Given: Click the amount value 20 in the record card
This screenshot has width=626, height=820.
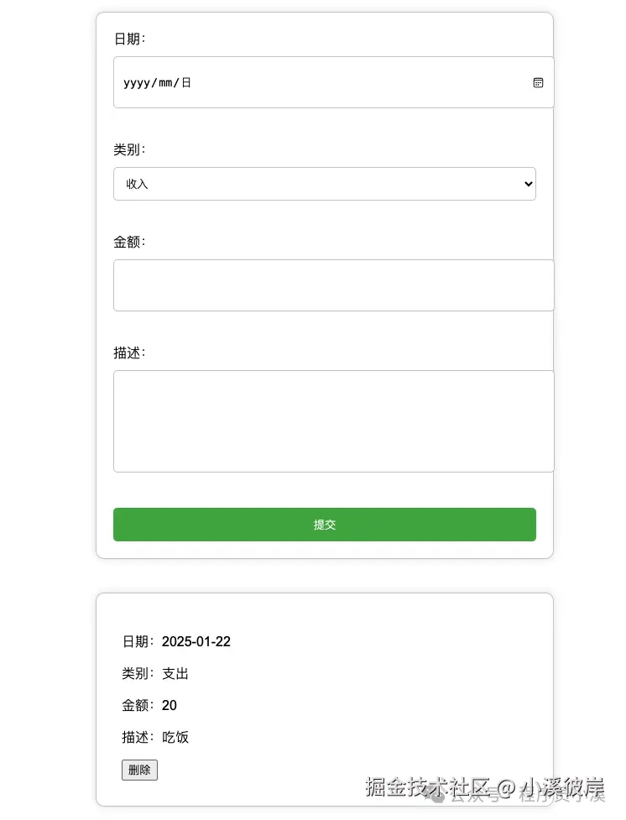Looking at the screenshot, I should pos(169,705).
